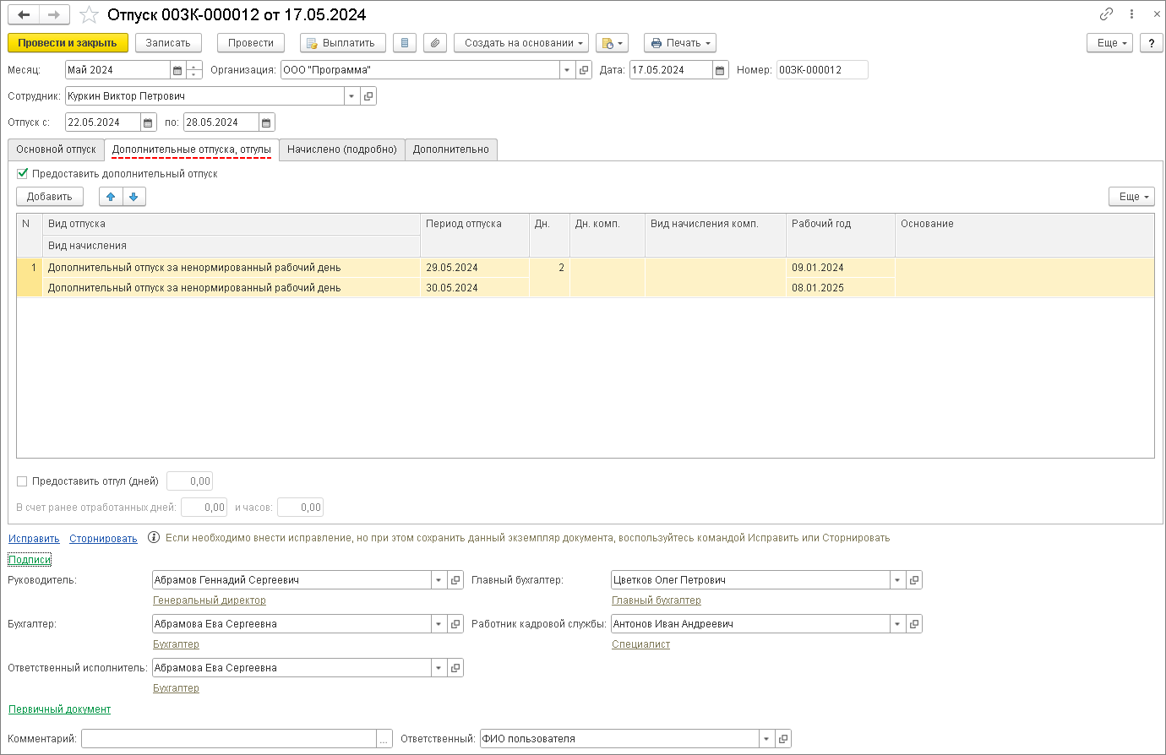Open Бухгалтер record via open icon
The height and width of the screenshot is (755, 1166).
[x=455, y=624]
